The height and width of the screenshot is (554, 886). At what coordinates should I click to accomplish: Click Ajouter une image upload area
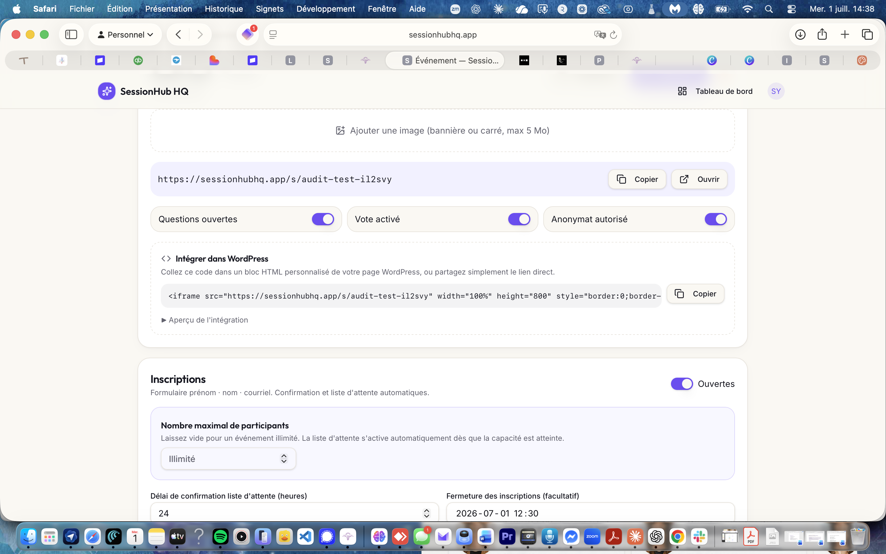coord(442,130)
